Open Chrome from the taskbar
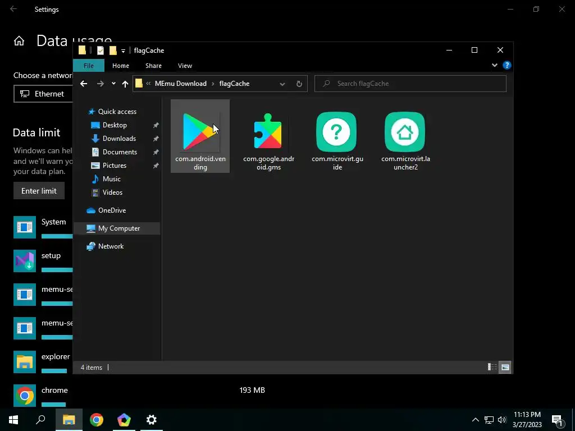575x431 pixels. pyautogui.click(x=97, y=420)
